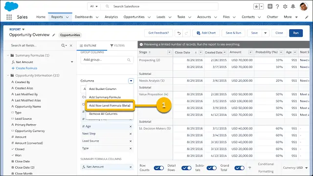
Task: Open the user profile avatar
Action: [x=304, y=6]
